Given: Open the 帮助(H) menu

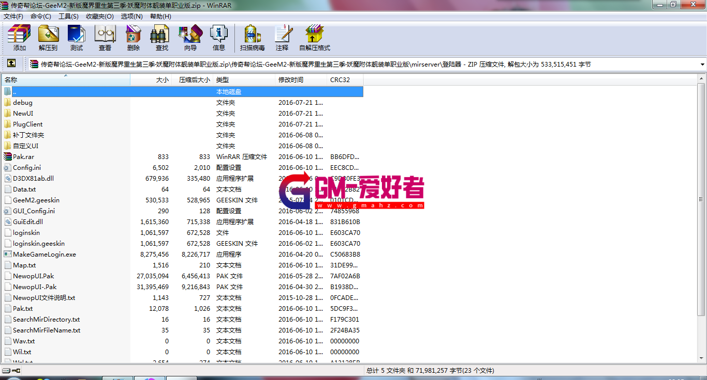Looking at the screenshot, I should (160, 16).
